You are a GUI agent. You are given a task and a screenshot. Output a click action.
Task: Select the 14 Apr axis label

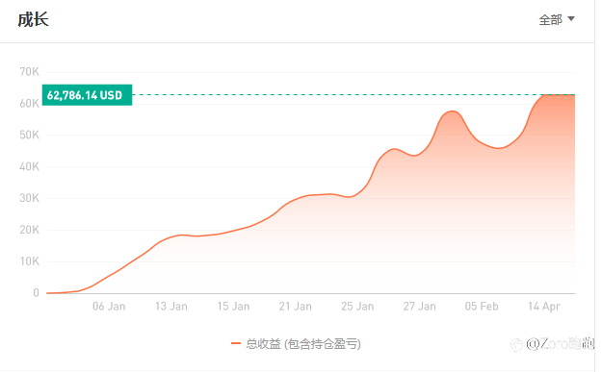(x=544, y=307)
